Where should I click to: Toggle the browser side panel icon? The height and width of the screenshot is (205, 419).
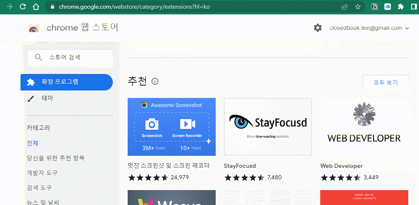tap(414, 7)
